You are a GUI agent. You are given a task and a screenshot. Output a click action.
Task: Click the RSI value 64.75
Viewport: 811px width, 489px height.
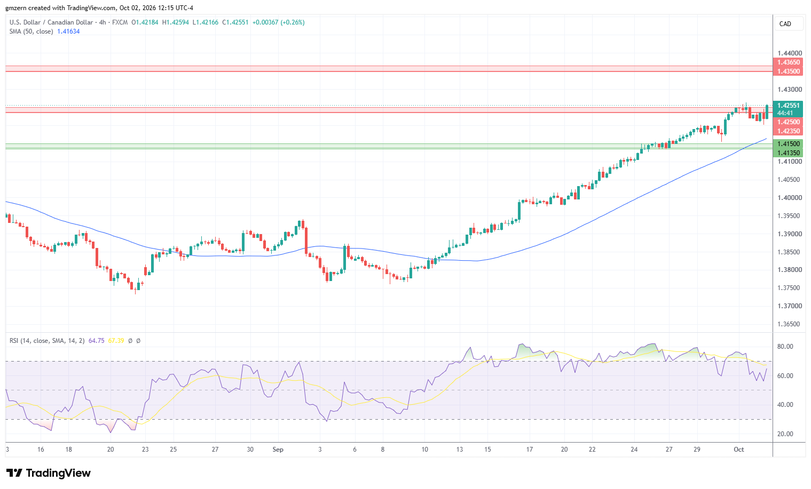coord(96,340)
